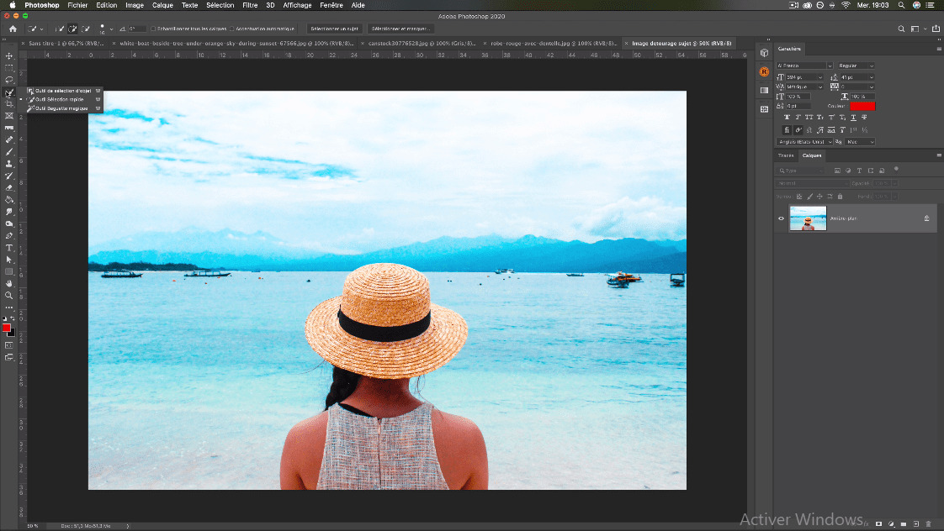The image size is (944, 531).
Task: Click the red text Couleur swatch
Action: point(862,106)
